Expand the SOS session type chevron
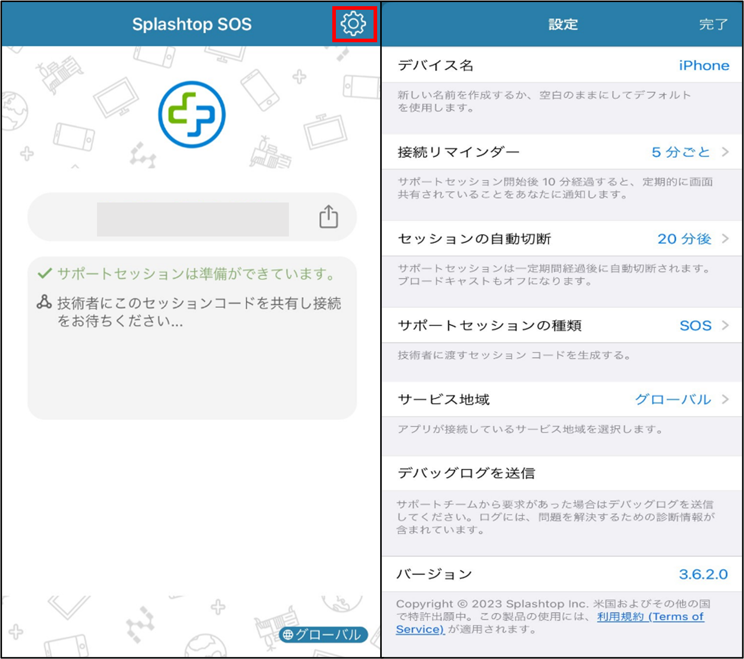The width and height of the screenshot is (744, 659). tap(725, 325)
